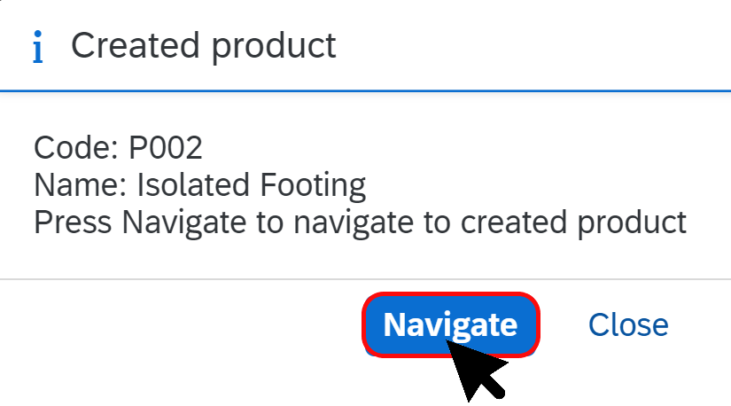
Task: Select the Created product dialog title
Action: 203,46
